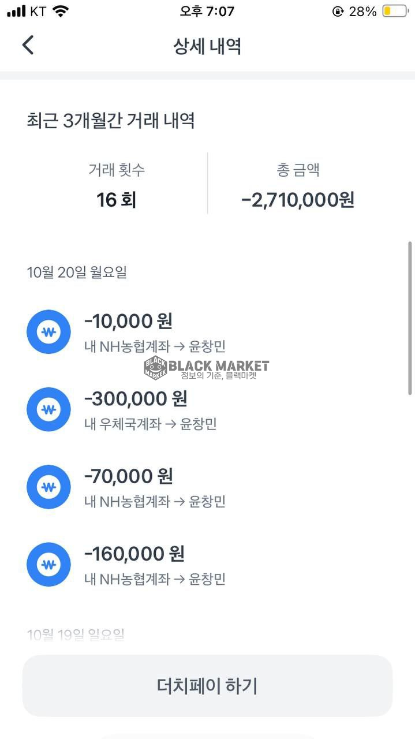Viewport: 415px width, 739px height.
Task: Tap the 총 금액 -2,710,000원 summary
Action: (x=298, y=185)
